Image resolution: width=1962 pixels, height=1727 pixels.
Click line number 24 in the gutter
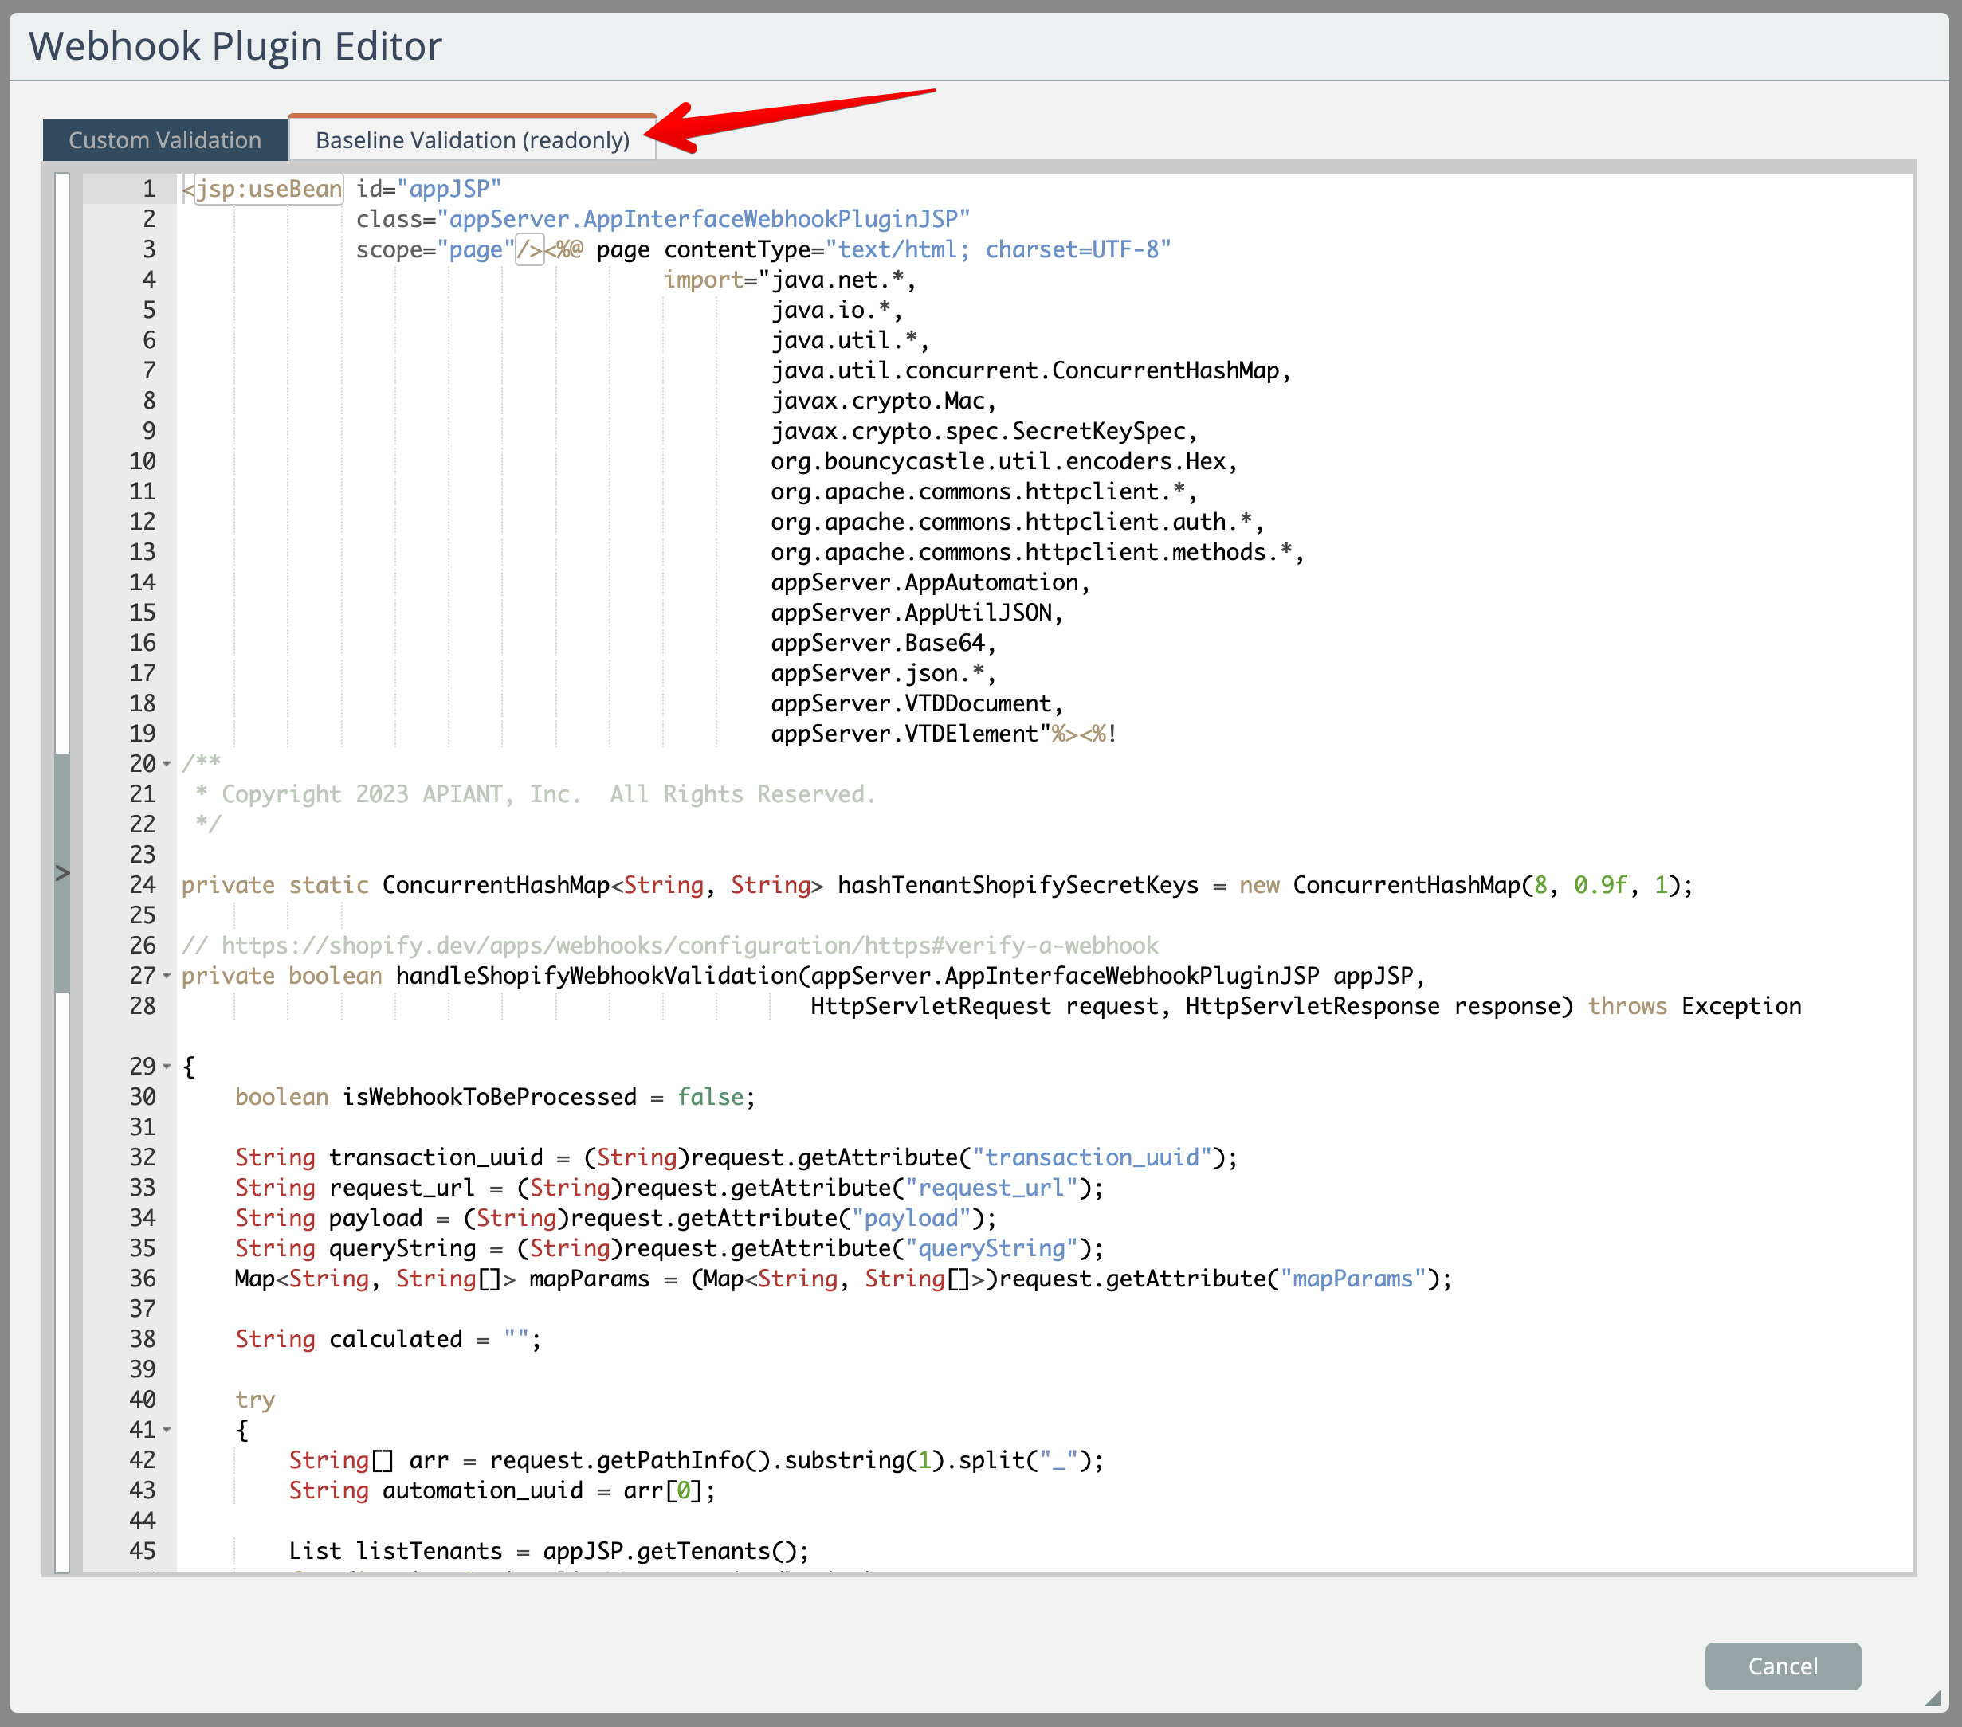[142, 884]
